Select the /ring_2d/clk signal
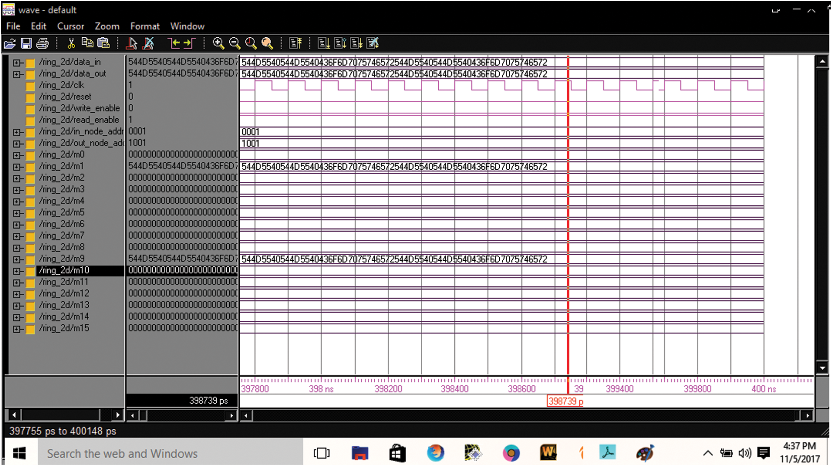 (61, 85)
